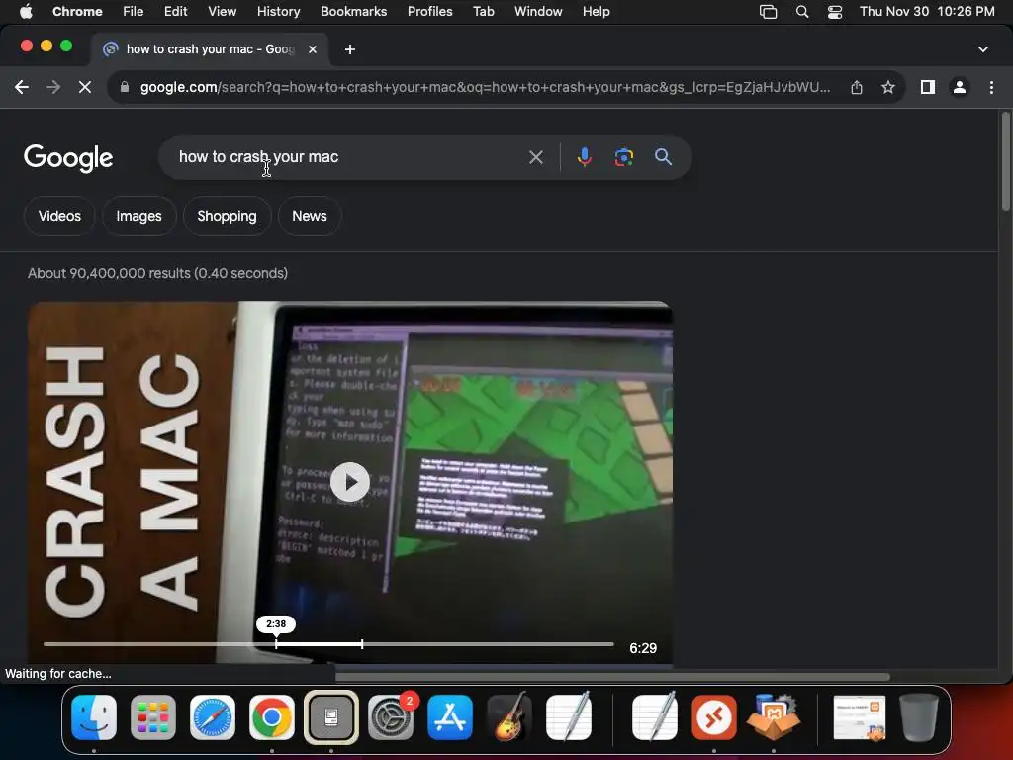
Task: Open the Window menu
Action: 538,12
